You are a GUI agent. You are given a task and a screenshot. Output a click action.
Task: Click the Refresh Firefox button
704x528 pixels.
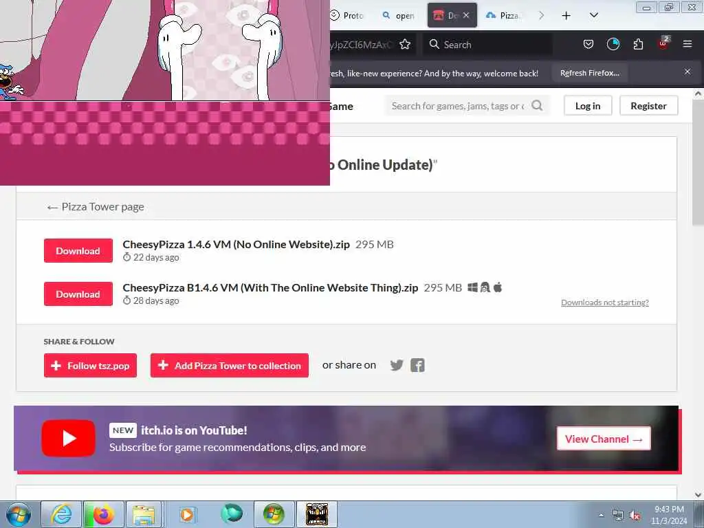coord(589,73)
